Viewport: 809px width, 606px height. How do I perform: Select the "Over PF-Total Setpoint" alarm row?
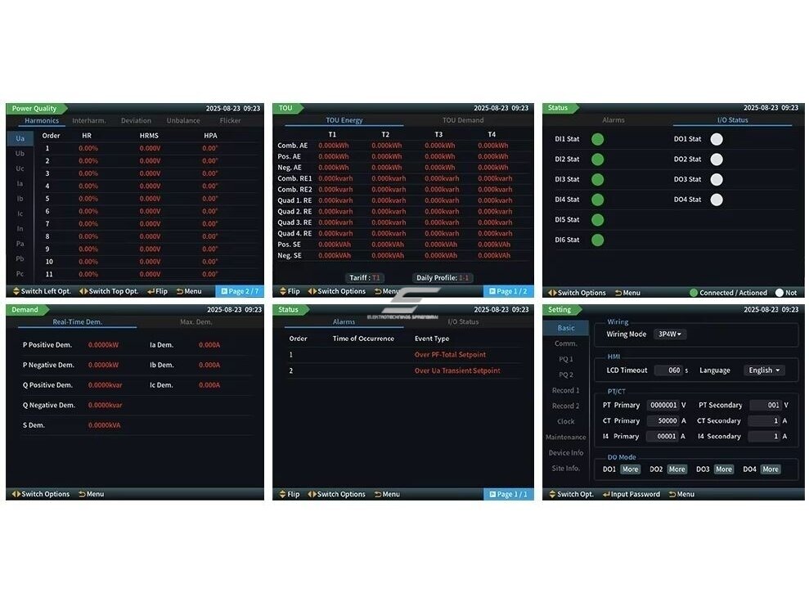pos(403,355)
